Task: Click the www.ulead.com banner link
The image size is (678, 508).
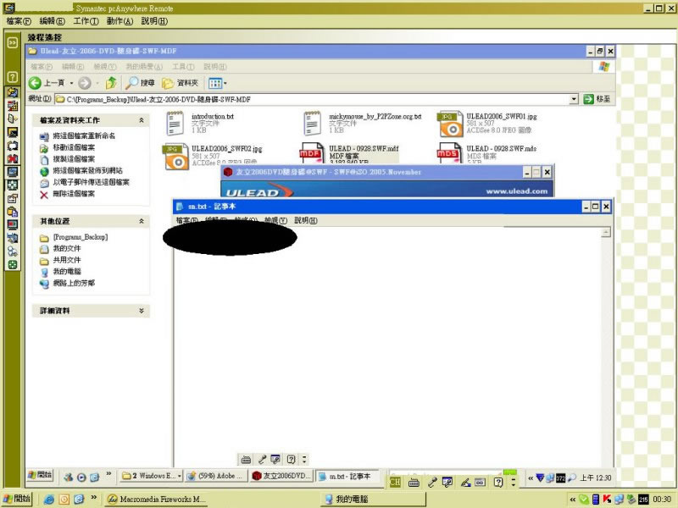Action: pyautogui.click(x=517, y=191)
